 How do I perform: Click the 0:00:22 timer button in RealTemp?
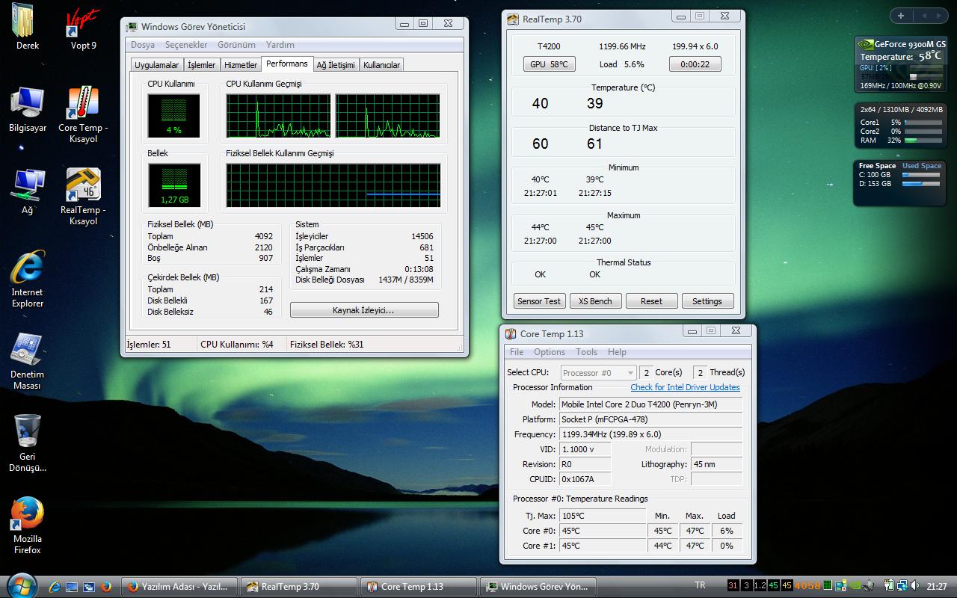695,64
